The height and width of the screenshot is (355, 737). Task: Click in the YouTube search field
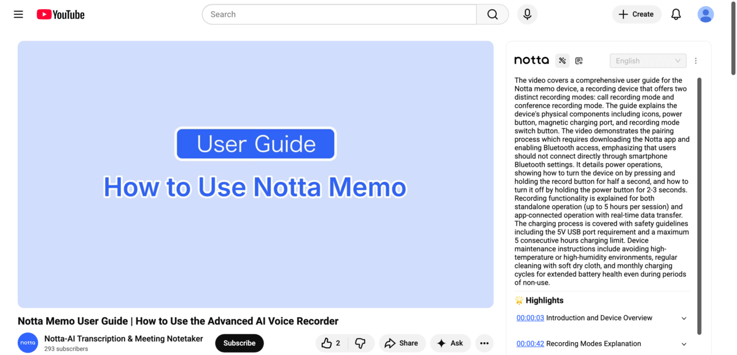339,14
